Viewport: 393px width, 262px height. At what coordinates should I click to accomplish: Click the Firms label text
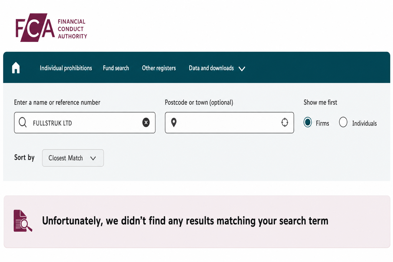(x=322, y=123)
